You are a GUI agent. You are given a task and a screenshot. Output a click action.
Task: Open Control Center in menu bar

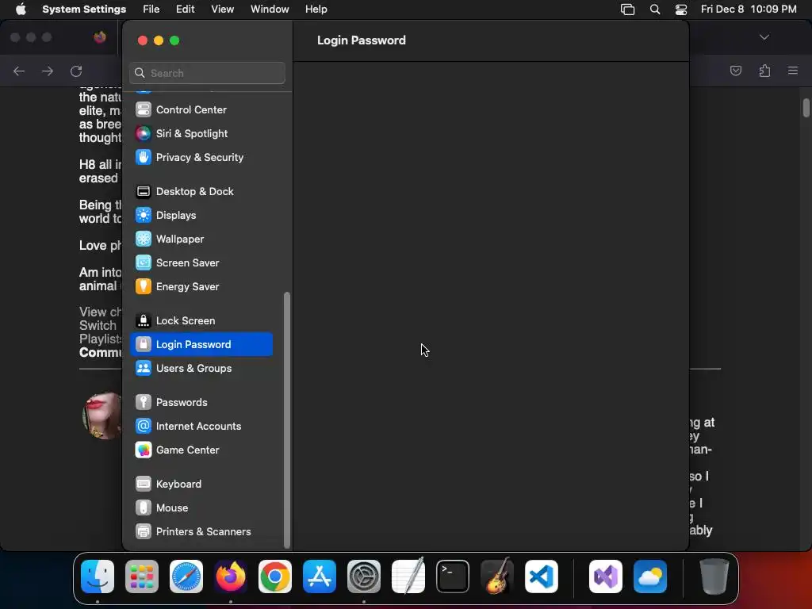coord(681,10)
